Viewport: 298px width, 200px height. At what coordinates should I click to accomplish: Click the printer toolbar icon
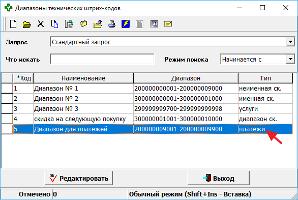(112, 24)
